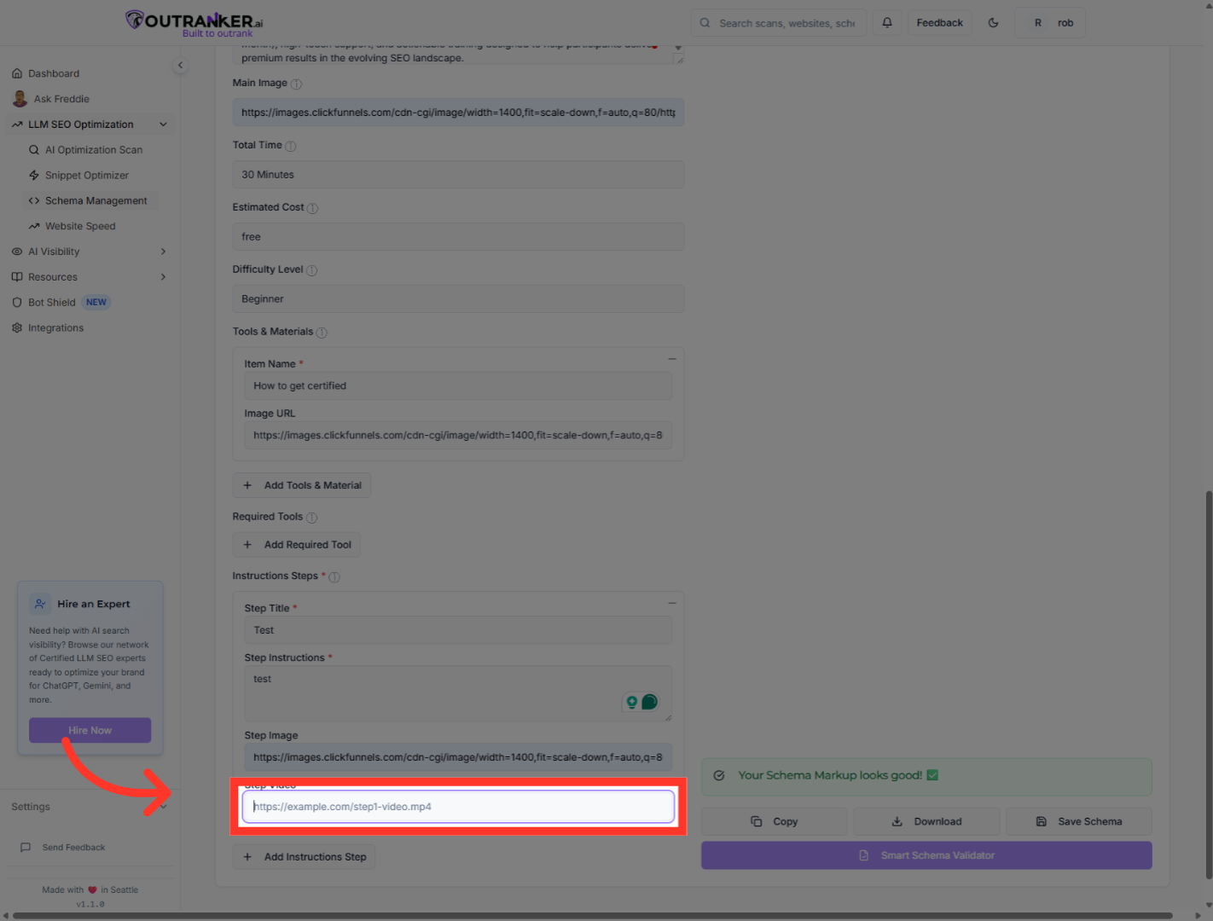This screenshot has height=921, width=1213.
Task: Click the Grammarly icon in Step Instructions
Action: [650, 702]
